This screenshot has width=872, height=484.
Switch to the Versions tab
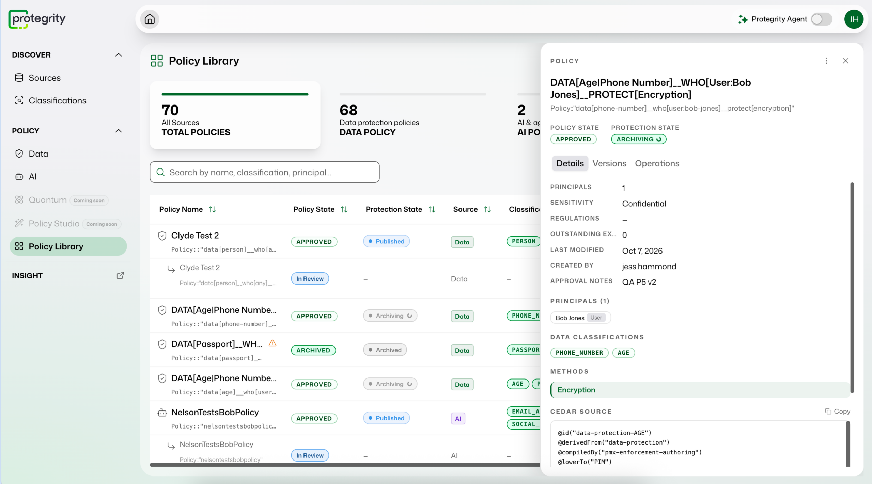tap(609, 163)
